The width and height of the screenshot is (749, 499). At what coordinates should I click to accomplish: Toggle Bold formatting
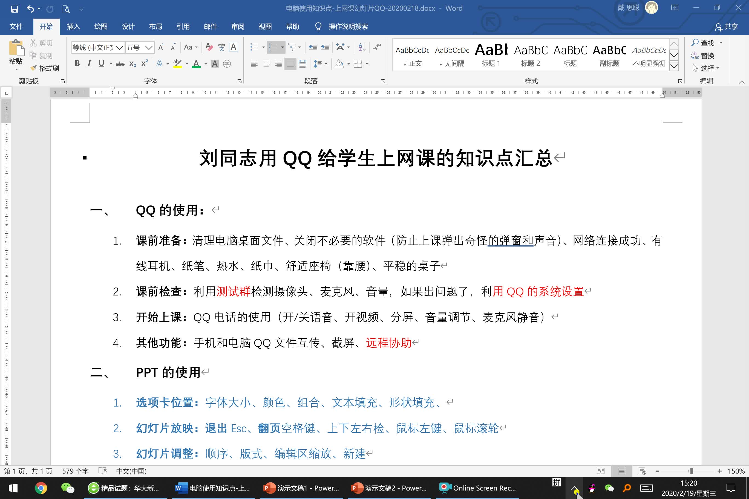click(77, 64)
